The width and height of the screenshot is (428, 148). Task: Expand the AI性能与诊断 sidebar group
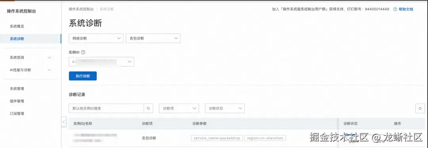(30, 70)
